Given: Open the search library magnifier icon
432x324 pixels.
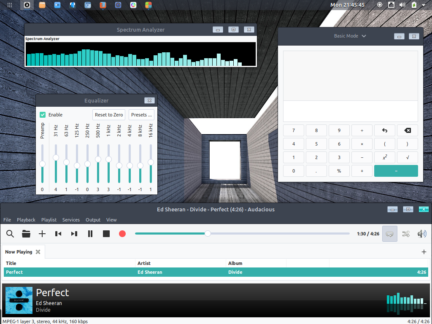Looking at the screenshot, I should (x=10, y=234).
